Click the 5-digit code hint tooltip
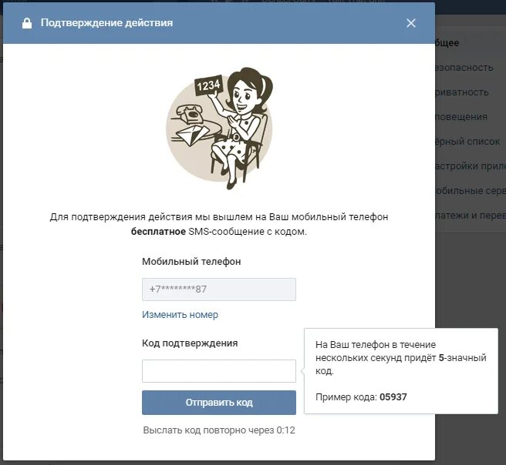 [401, 371]
